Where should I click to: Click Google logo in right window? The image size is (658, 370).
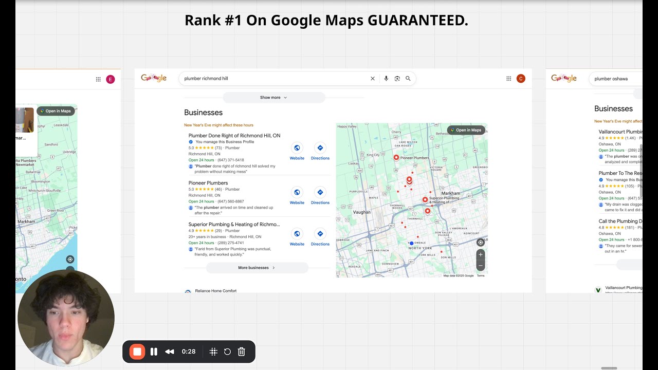pos(564,78)
